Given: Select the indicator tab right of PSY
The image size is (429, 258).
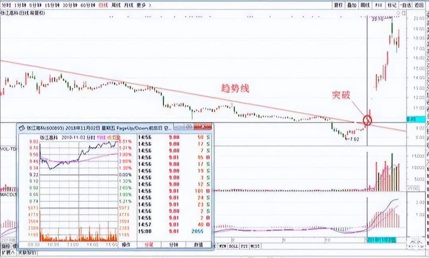Looking at the screenshot, I should (255, 246).
